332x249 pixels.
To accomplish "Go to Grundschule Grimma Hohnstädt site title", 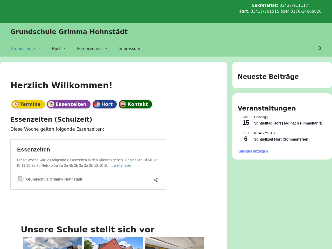I will [69, 32].
